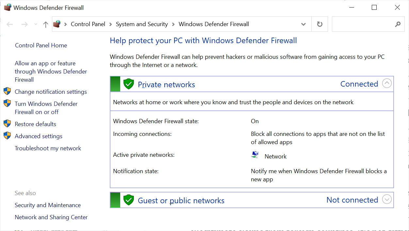Viewport: 409px width, 231px height.
Task: Click the Windows Defender Firewall breadcrumb
Action: (214, 24)
